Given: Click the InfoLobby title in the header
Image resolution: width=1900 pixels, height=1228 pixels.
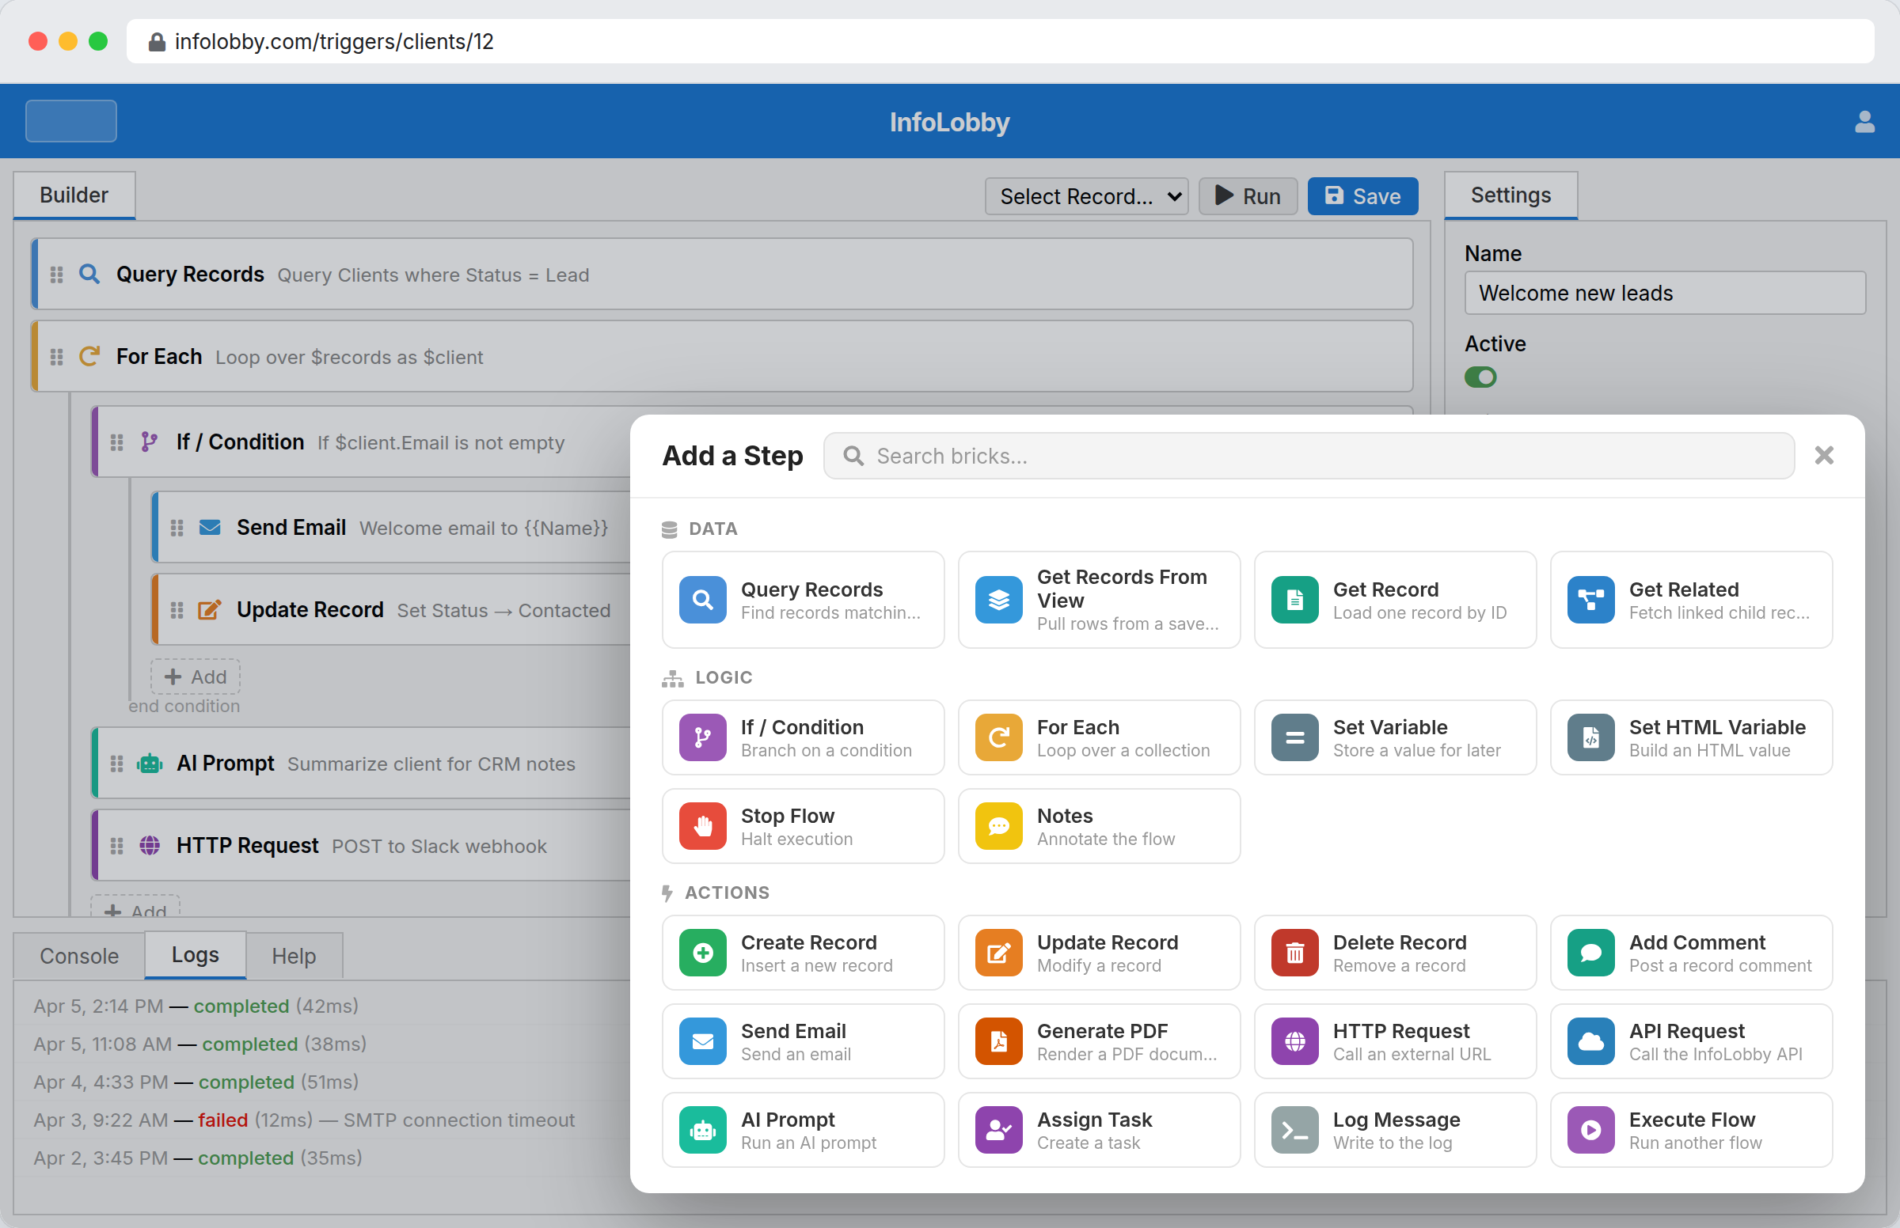Looking at the screenshot, I should tap(949, 122).
